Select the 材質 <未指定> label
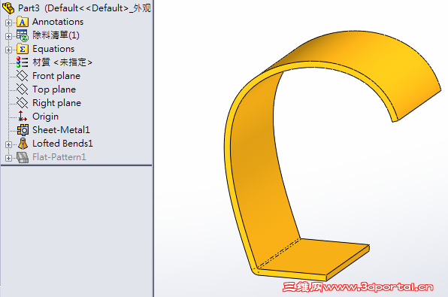 [62, 62]
